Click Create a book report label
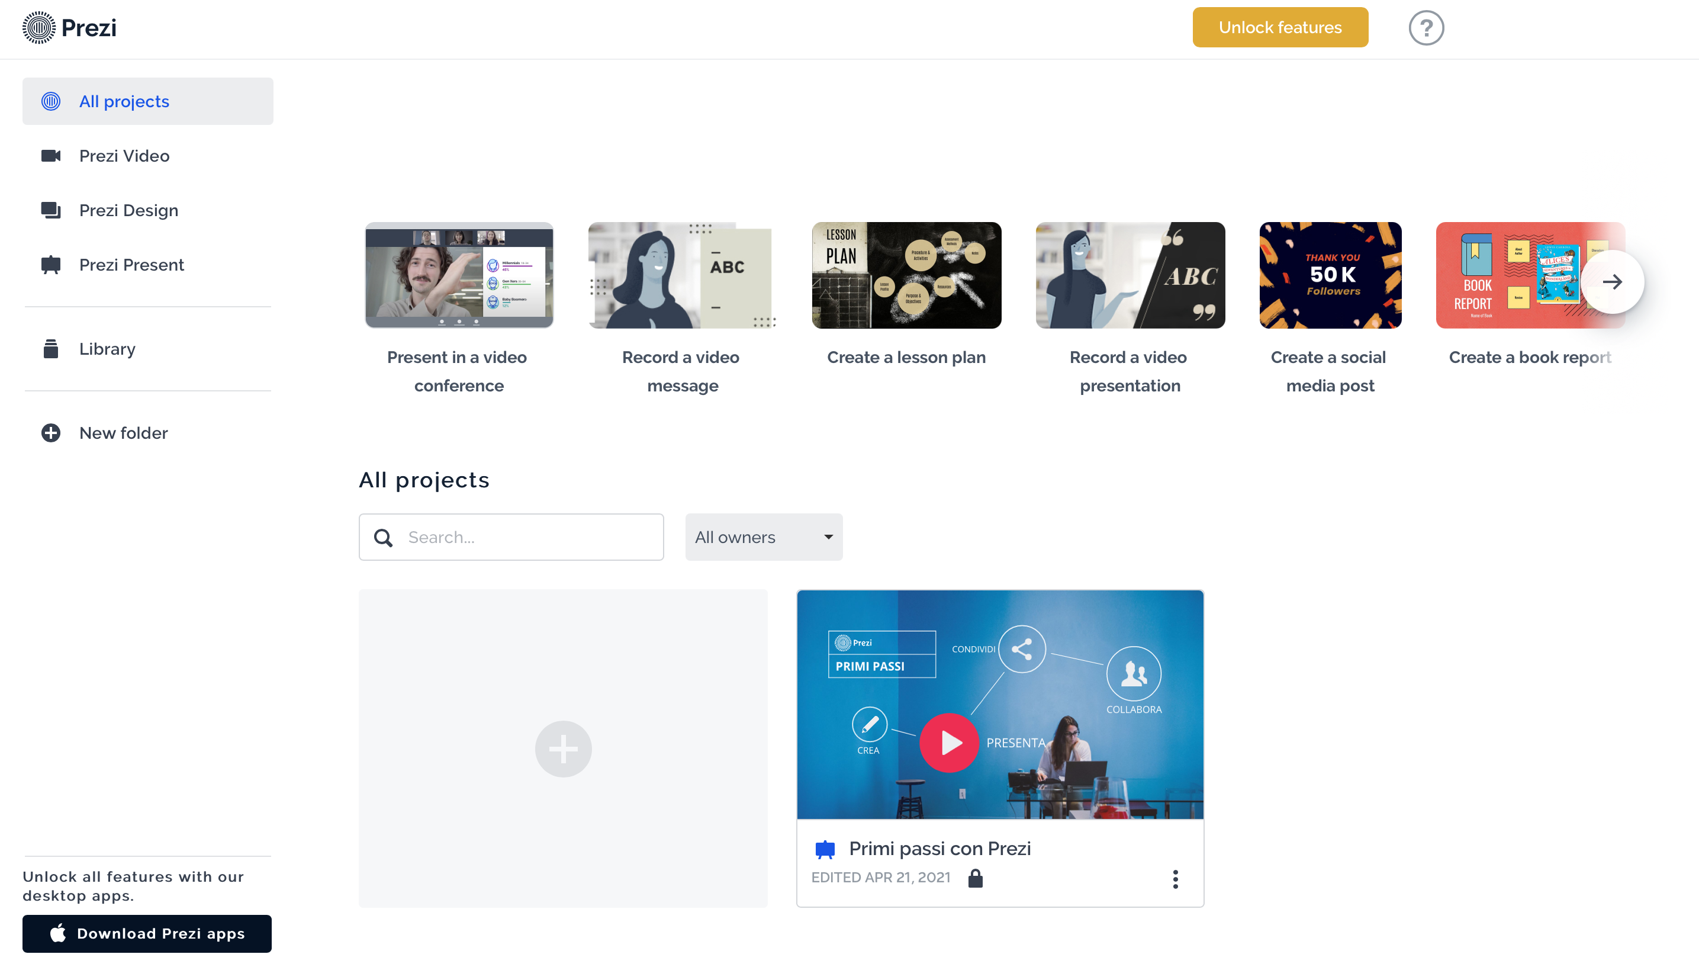 (1529, 357)
